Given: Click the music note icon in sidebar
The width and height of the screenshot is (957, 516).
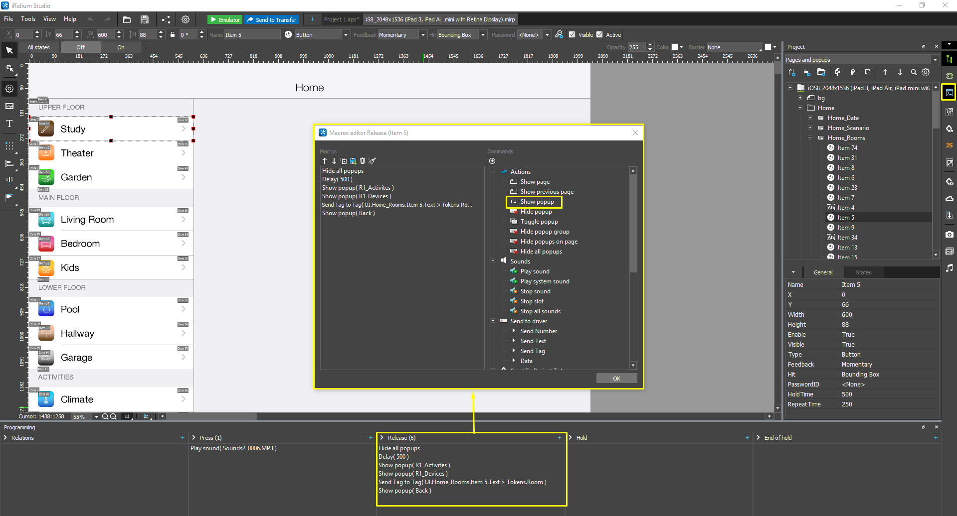Looking at the screenshot, I should click(x=949, y=268).
